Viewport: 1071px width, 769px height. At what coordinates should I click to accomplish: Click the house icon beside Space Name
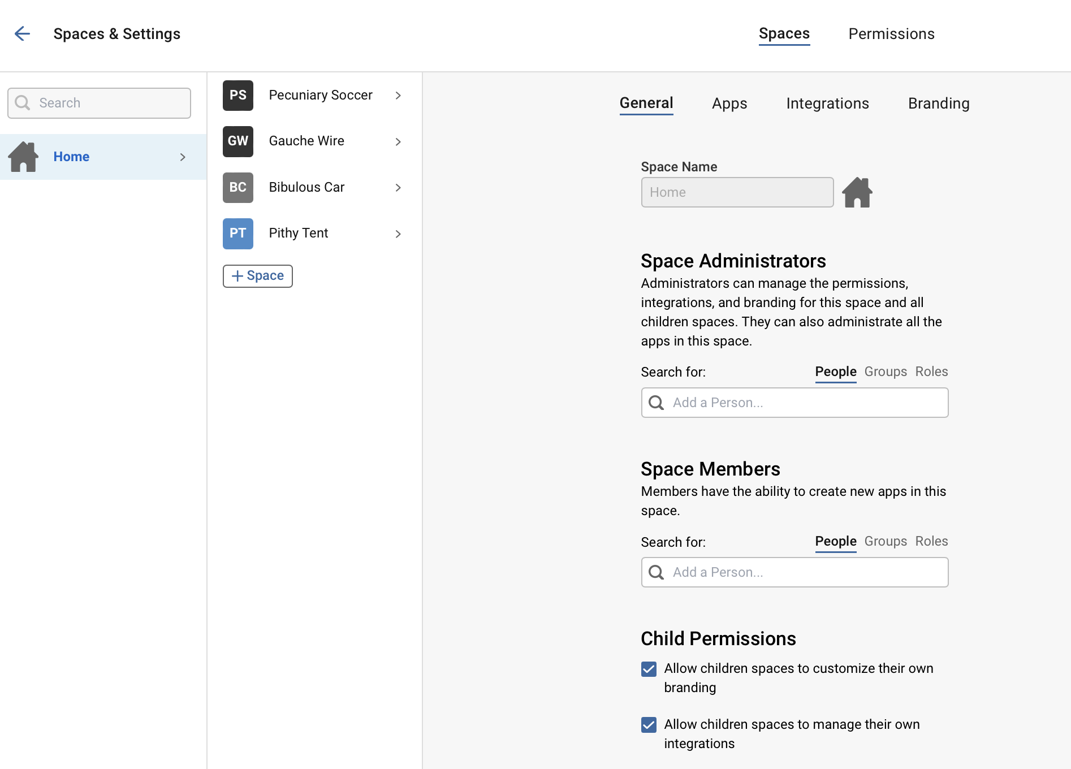[x=857, y=193]
